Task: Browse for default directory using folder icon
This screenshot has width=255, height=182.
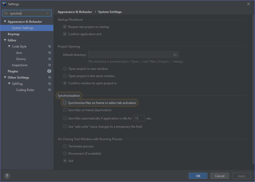Action: click(175, 55)
